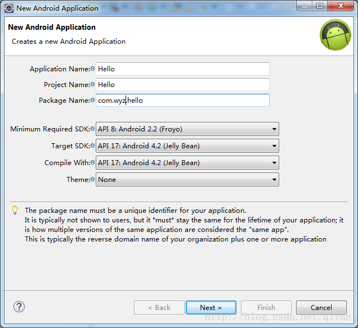Focus the Package Name field containing com.wyz.hello
Viewport: 358px width, 328px height.
[x=182, y=100]
